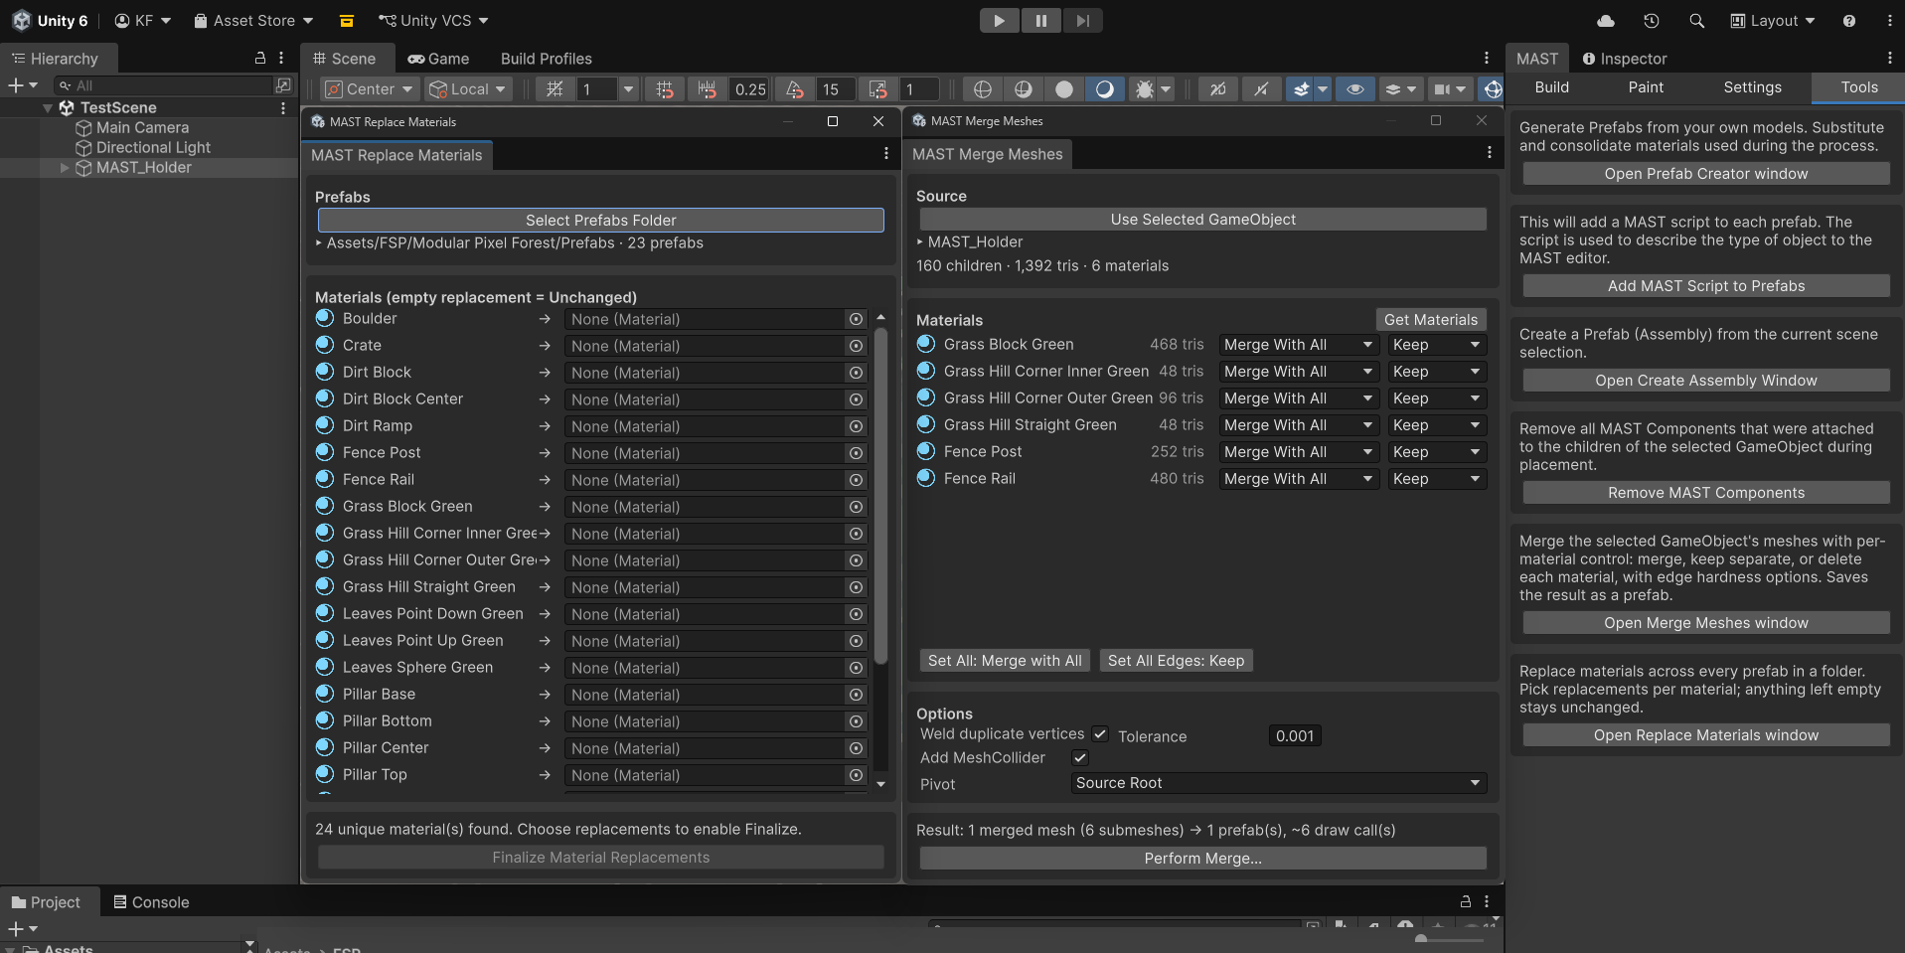This screenshot has width=1905, height=953.
Task: Open the Unity VCS dropdown
Action: point(433,21)
